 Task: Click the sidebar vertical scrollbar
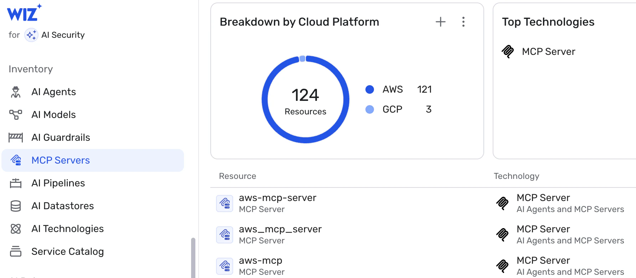193,257
